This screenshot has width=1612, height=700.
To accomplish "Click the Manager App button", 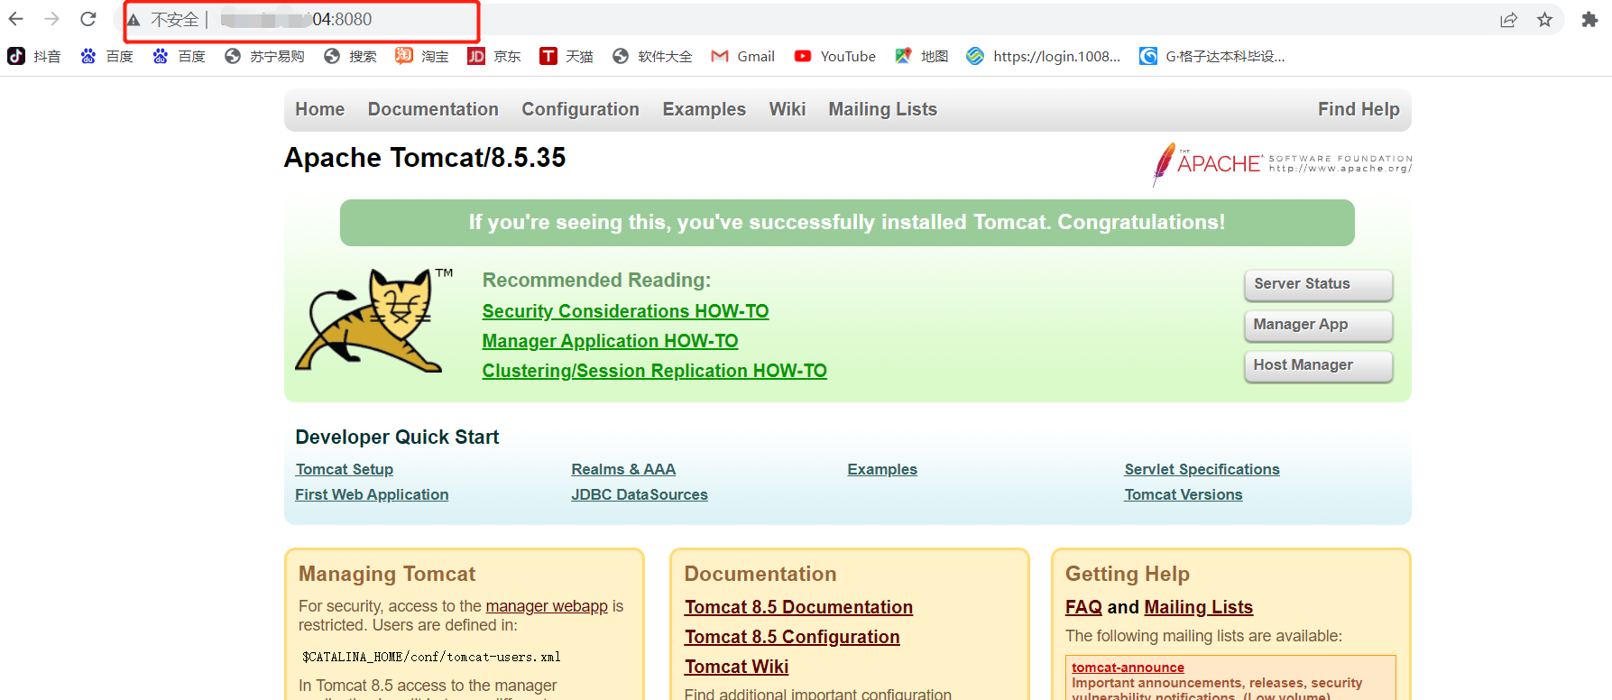I will point(1319,325).
